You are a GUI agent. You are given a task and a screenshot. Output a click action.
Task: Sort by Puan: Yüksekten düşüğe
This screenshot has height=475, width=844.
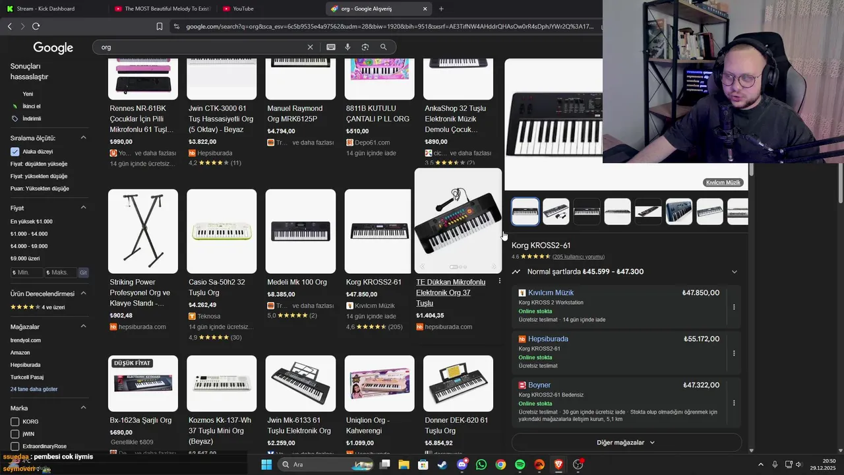(x=40, y=189)
